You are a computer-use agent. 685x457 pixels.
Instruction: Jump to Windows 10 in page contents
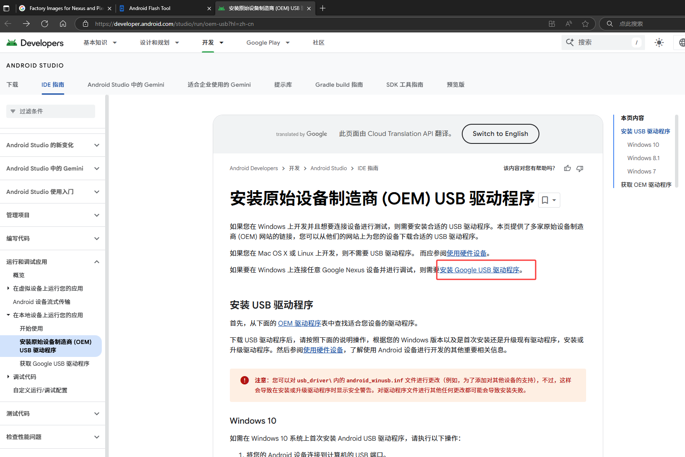643,145
